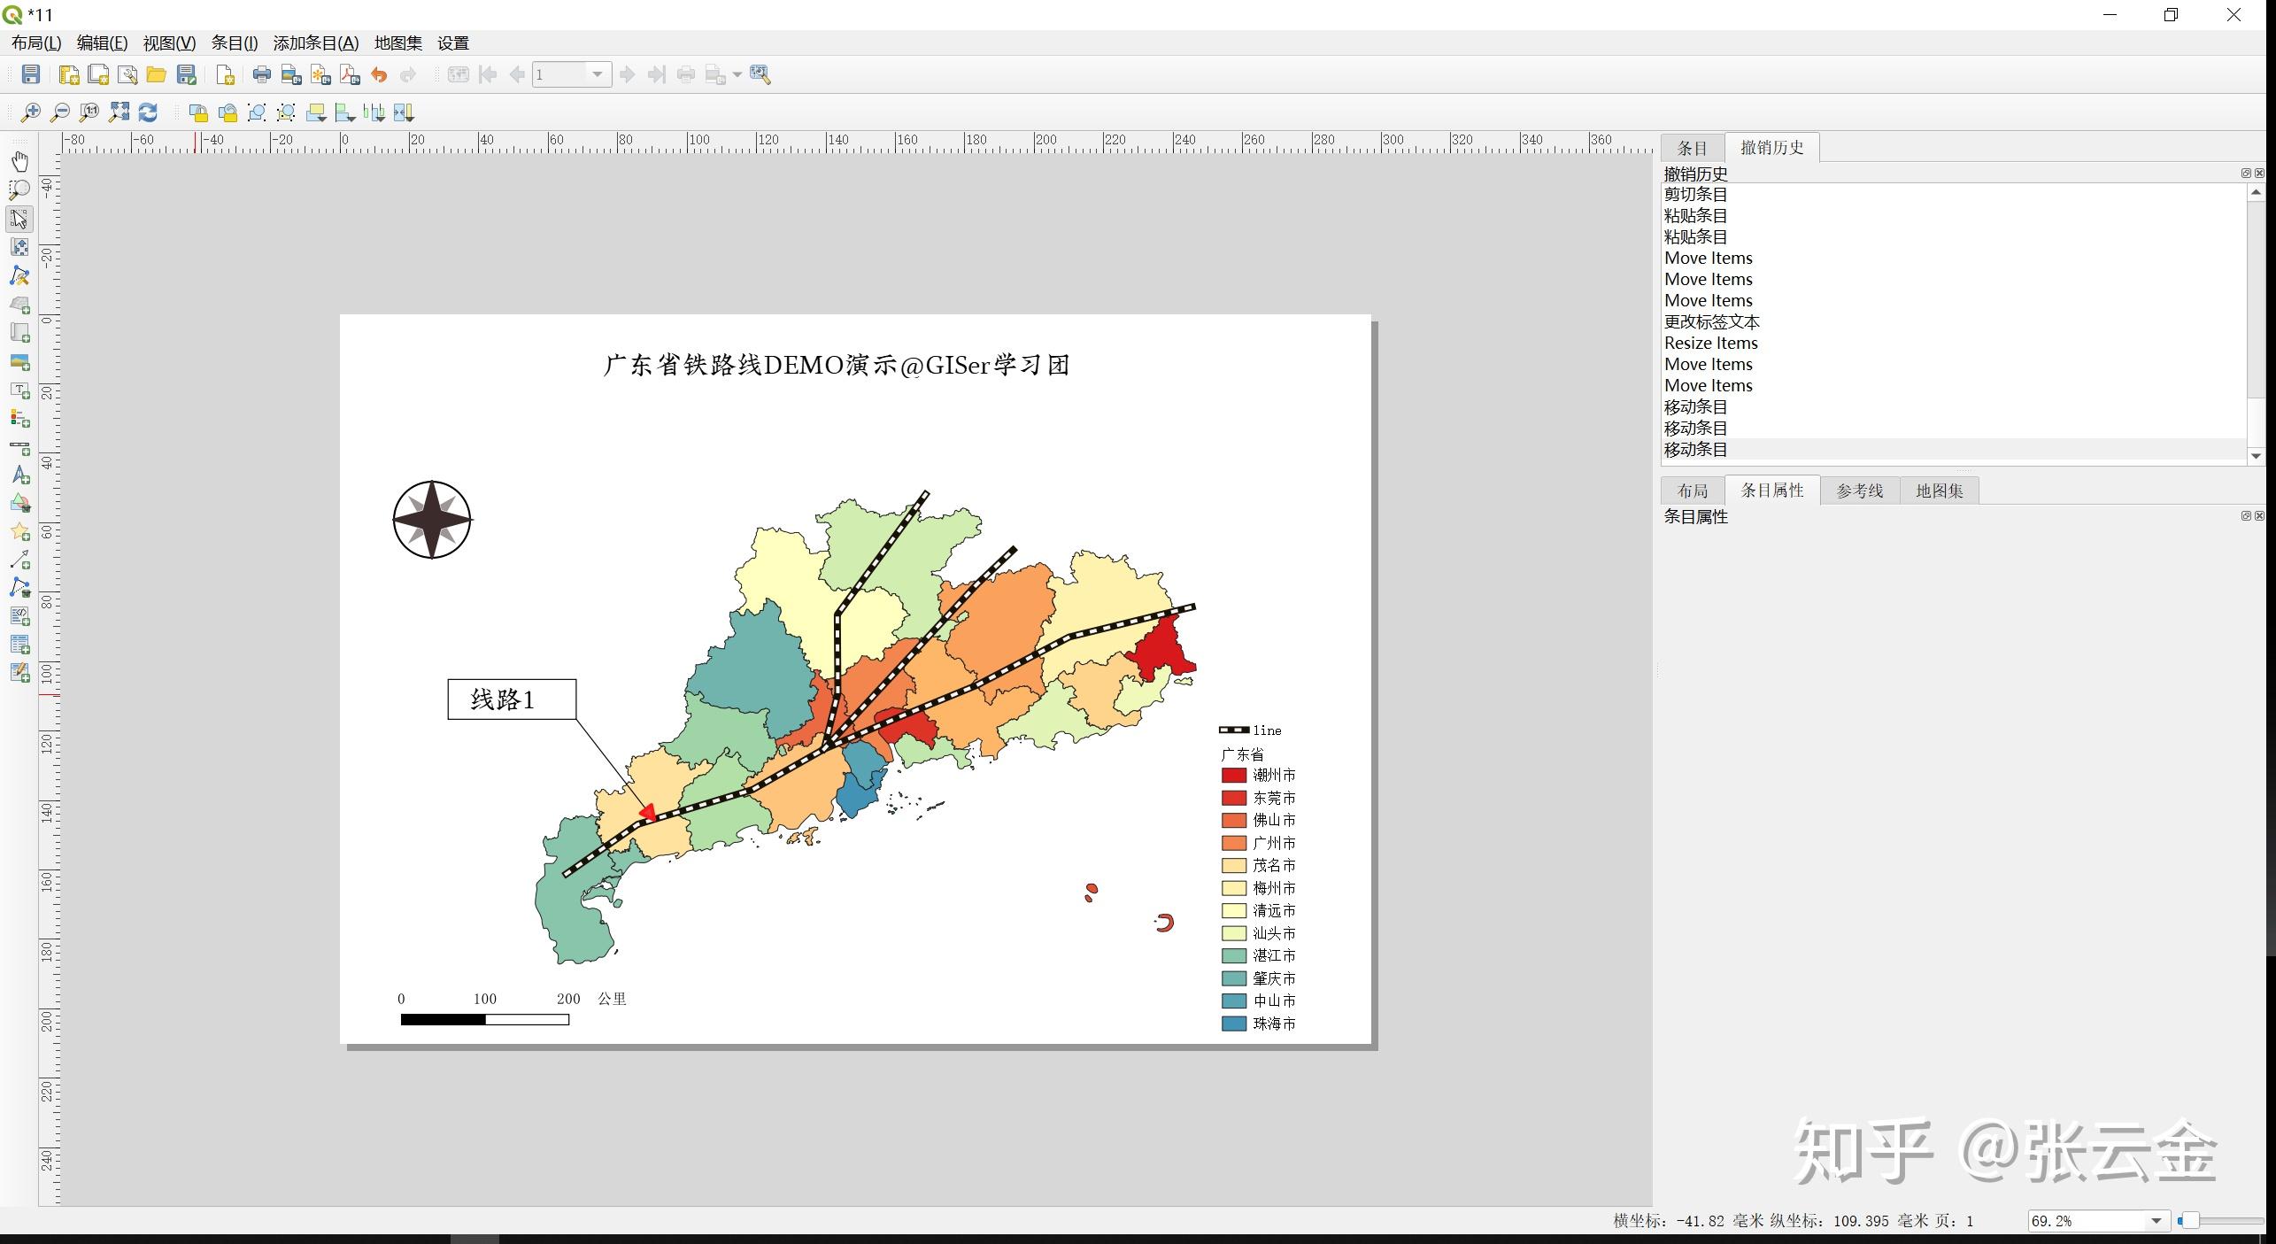Click the save project icon
This screenshot has width=2276, height=1244.
click(31, 74)
